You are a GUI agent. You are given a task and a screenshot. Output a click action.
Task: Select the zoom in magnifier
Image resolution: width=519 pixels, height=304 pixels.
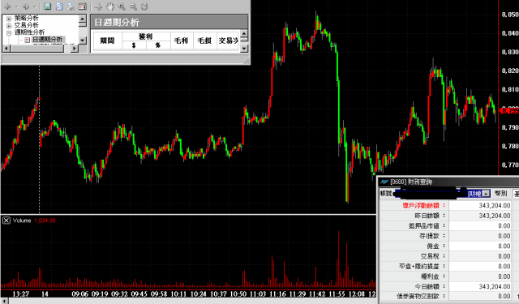pos(122,6)
